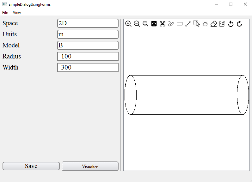Open the View menu
The width and height of the screenshot is (252, 182).
tap(17, 13)
